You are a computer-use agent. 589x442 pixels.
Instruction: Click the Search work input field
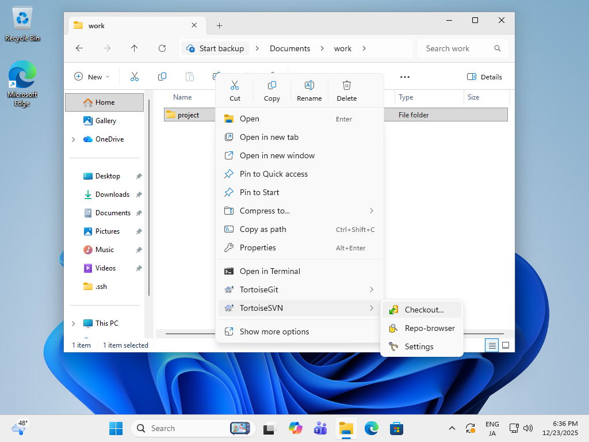tap(454, 48)
